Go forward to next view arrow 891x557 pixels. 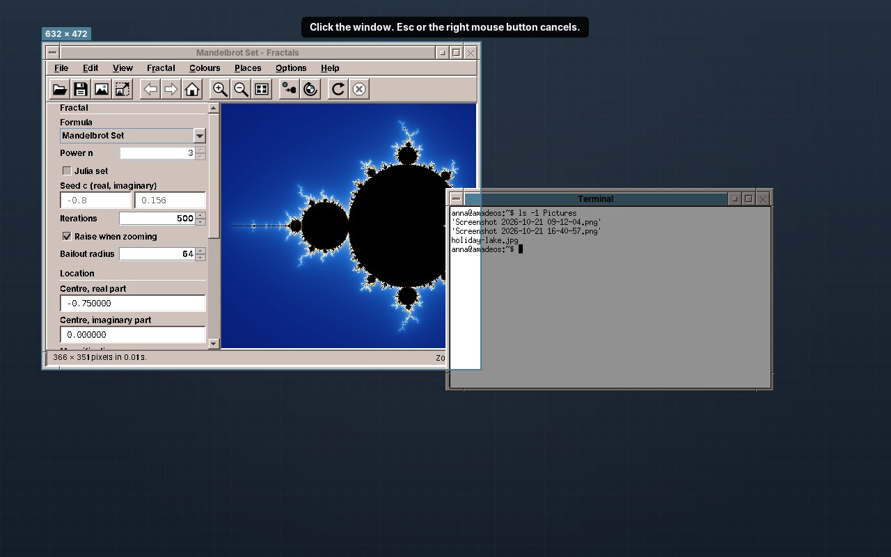coord(171,89)
